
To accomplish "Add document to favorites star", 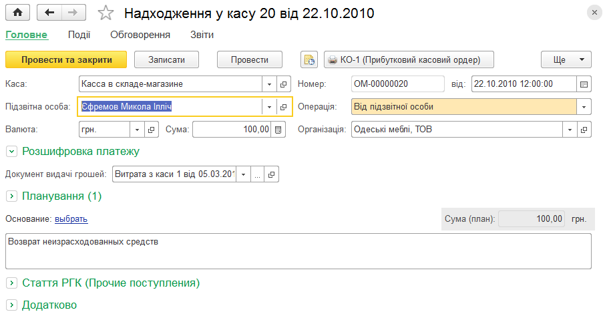I will [106, 13].
